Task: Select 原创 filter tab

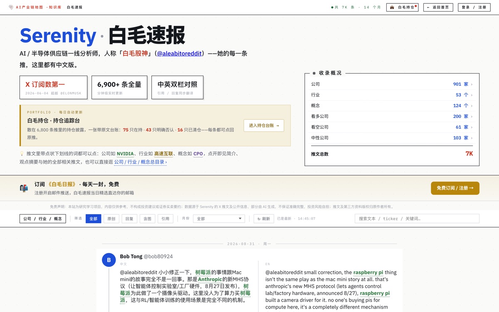Action: pyautogui.click(x=111, y=218)
